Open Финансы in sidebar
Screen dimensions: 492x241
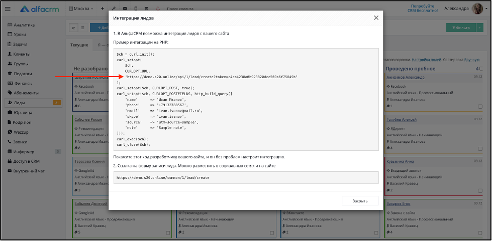point(20,83)
